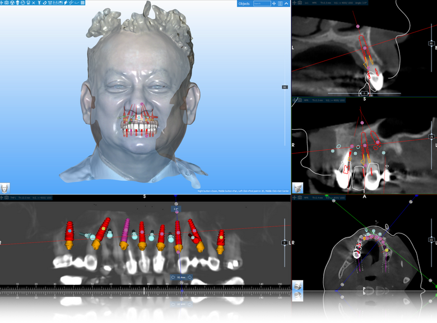Click the angle readout atop the panoramic view

[x=175, y=209]
